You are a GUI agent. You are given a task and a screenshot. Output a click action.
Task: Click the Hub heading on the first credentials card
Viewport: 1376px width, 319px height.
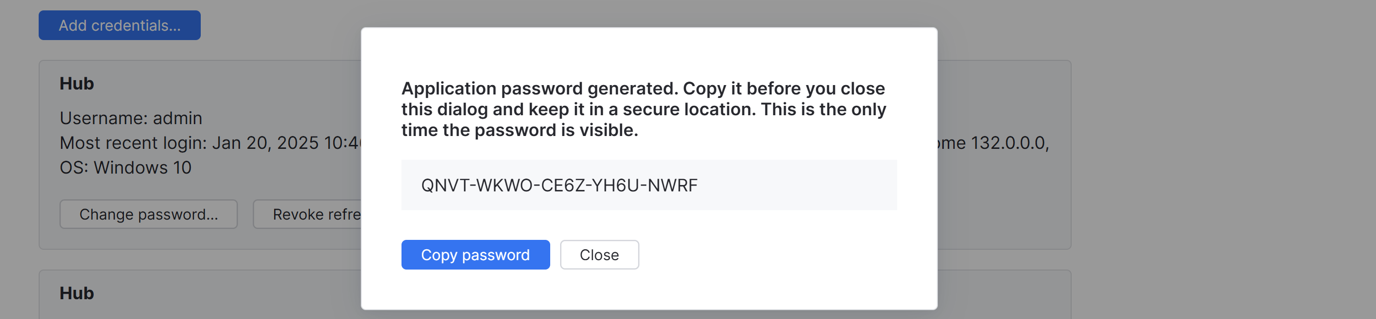click(76, 83)
